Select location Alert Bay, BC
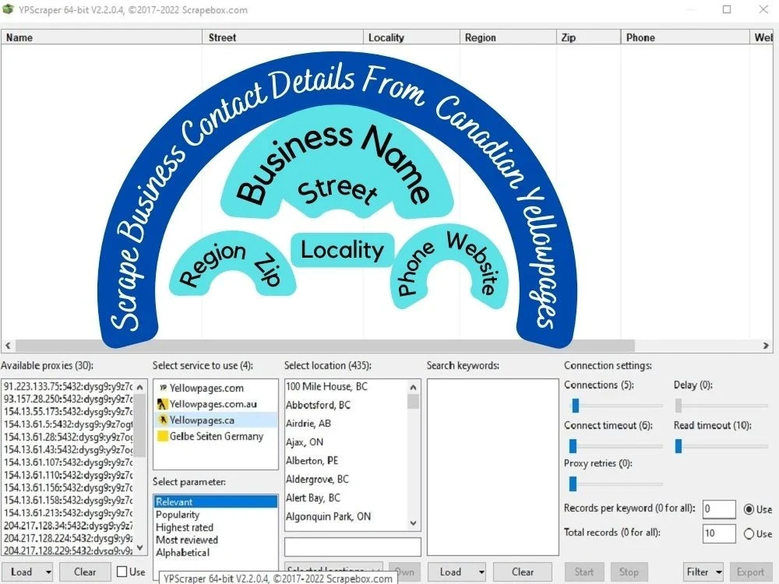Screen dimensions: 779x584 [x=347, y=498]
